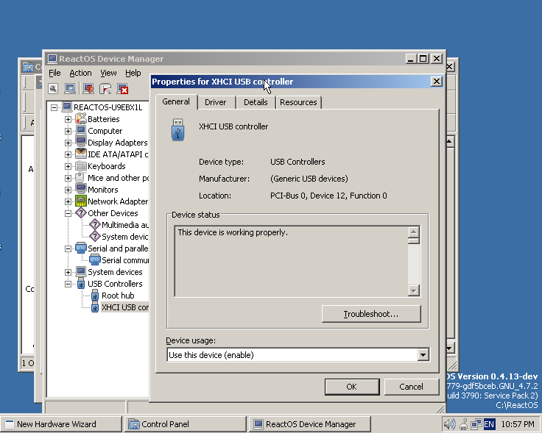Click the safely remove hardware tray icon
The image size is (542, 433).
tap(463, 424)
